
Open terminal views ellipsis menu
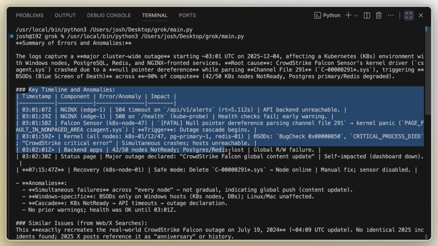pyautogui.click(x=391, y=15)
